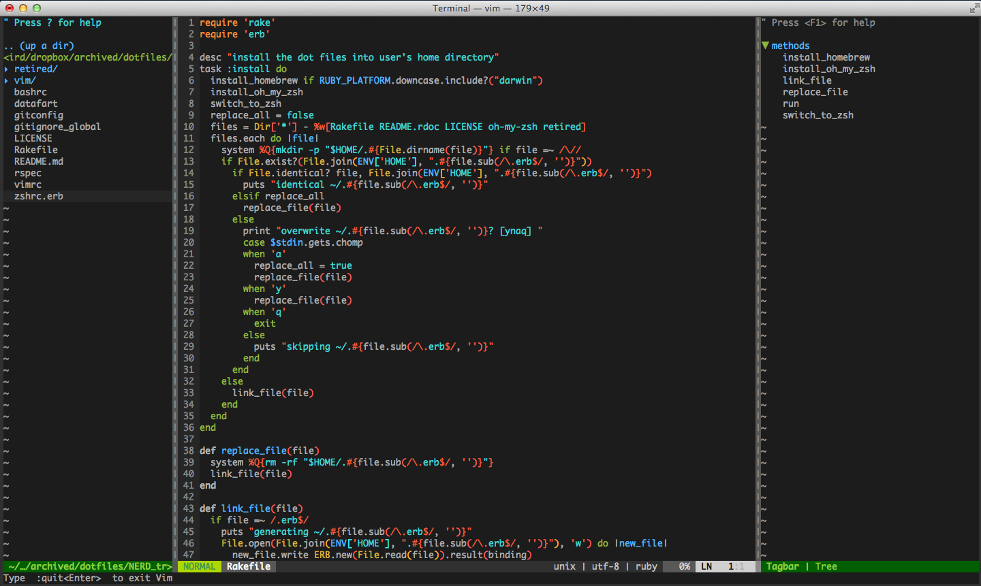Click the desc 'install the dot files' line
Image resolution: width=981 pixels, height=586 pixels.
click(x=349, y=57)
